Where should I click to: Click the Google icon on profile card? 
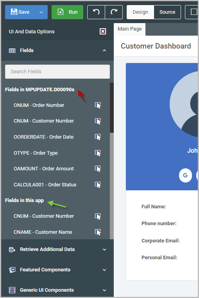tap(185, 175)
